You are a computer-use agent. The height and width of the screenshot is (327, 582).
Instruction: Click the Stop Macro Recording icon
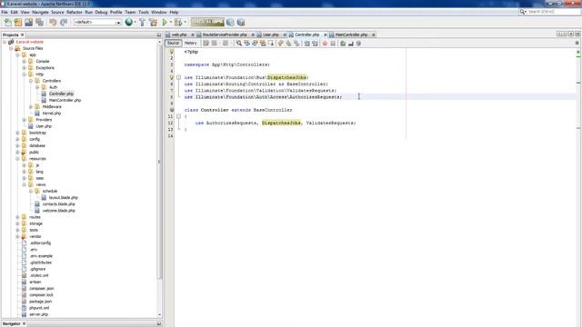click(x=333, y=44)
